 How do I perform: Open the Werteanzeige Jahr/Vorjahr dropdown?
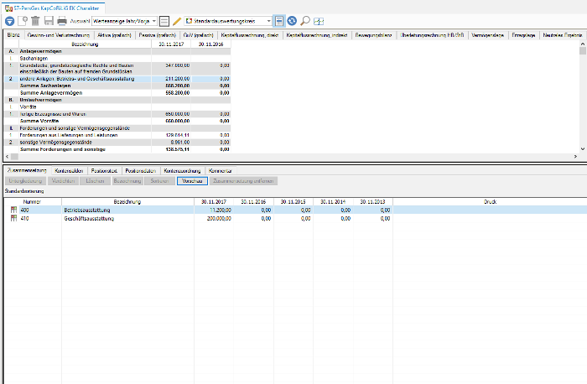pyautogui.click(x=125, y=21)
